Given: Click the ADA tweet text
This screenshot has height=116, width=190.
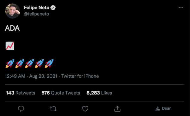Looking at the screenshot, I should (x=12, y=28).
